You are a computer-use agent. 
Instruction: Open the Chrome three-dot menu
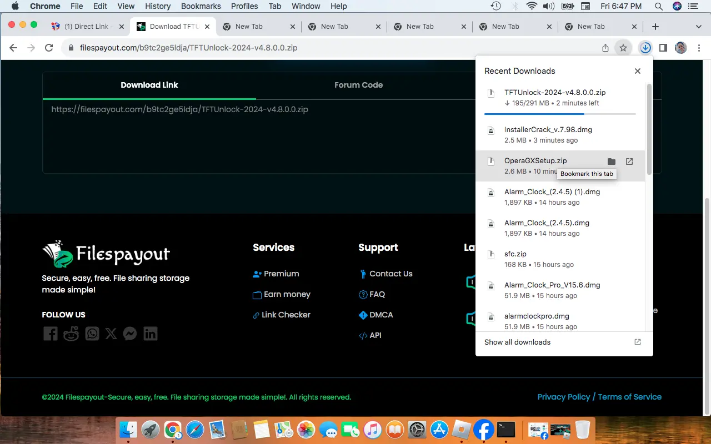pyautogui.click(x=699, y=48)
